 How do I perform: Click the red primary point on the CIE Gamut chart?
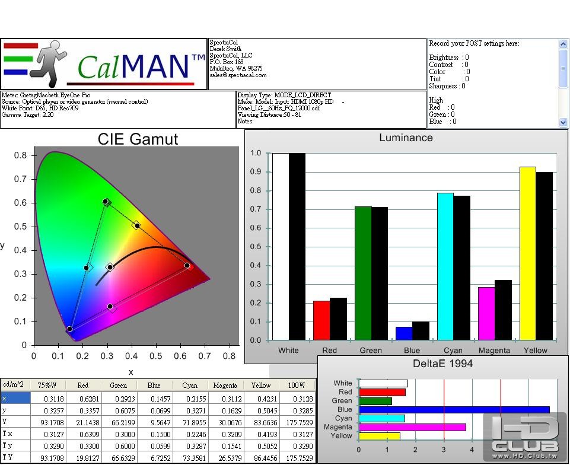(x=187, y=266)
